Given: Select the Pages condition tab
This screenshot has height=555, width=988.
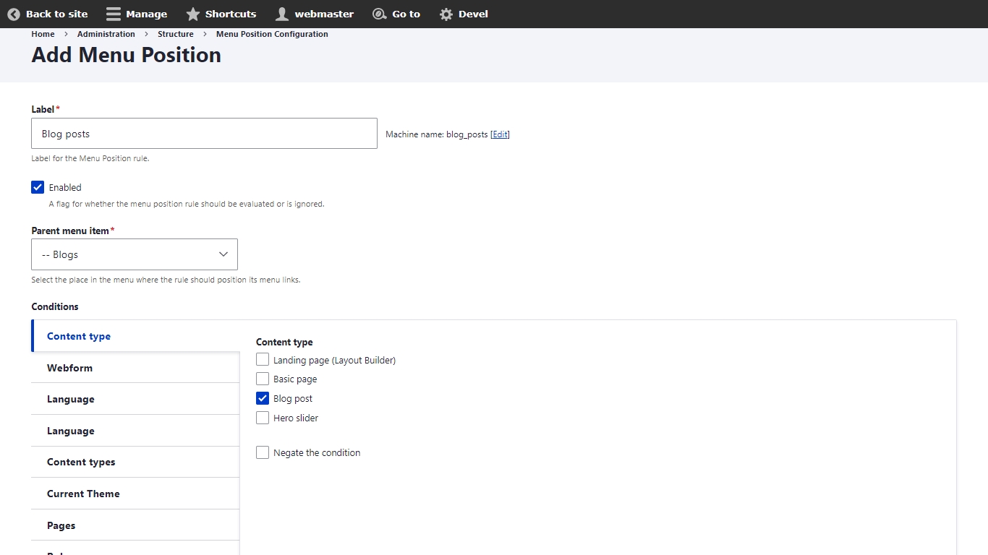Looking at the screenshot, I should [61, 525].
